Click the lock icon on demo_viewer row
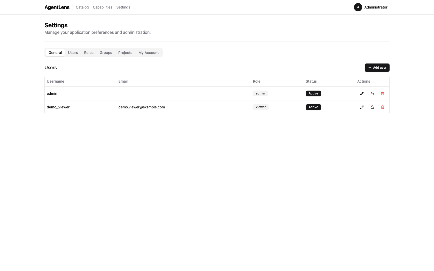This screenshot has height=271, width=434. click(372, 107)
